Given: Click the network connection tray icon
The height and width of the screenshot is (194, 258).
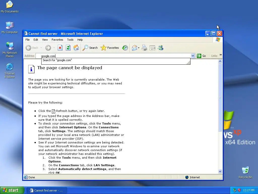Looking at the screenshot, I should click(235, 190).
